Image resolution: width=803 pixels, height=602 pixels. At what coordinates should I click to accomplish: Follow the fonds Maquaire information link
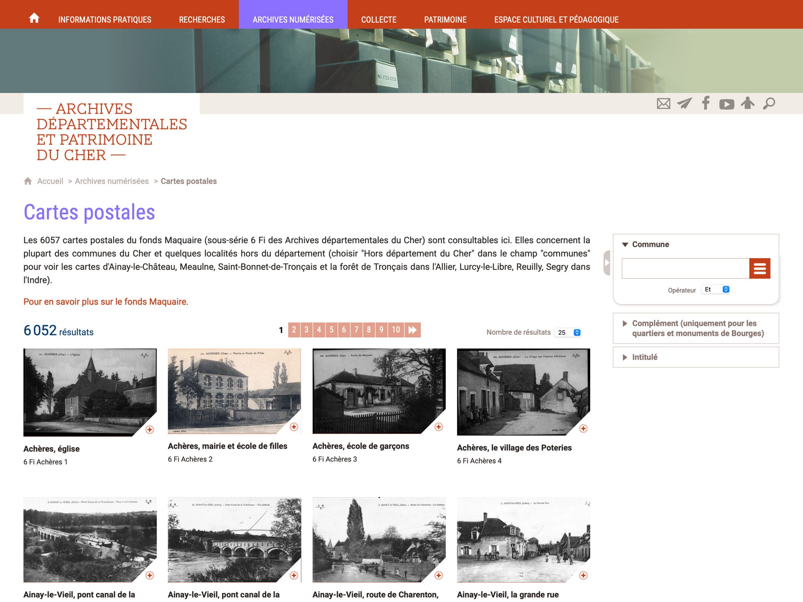point(106,302)
